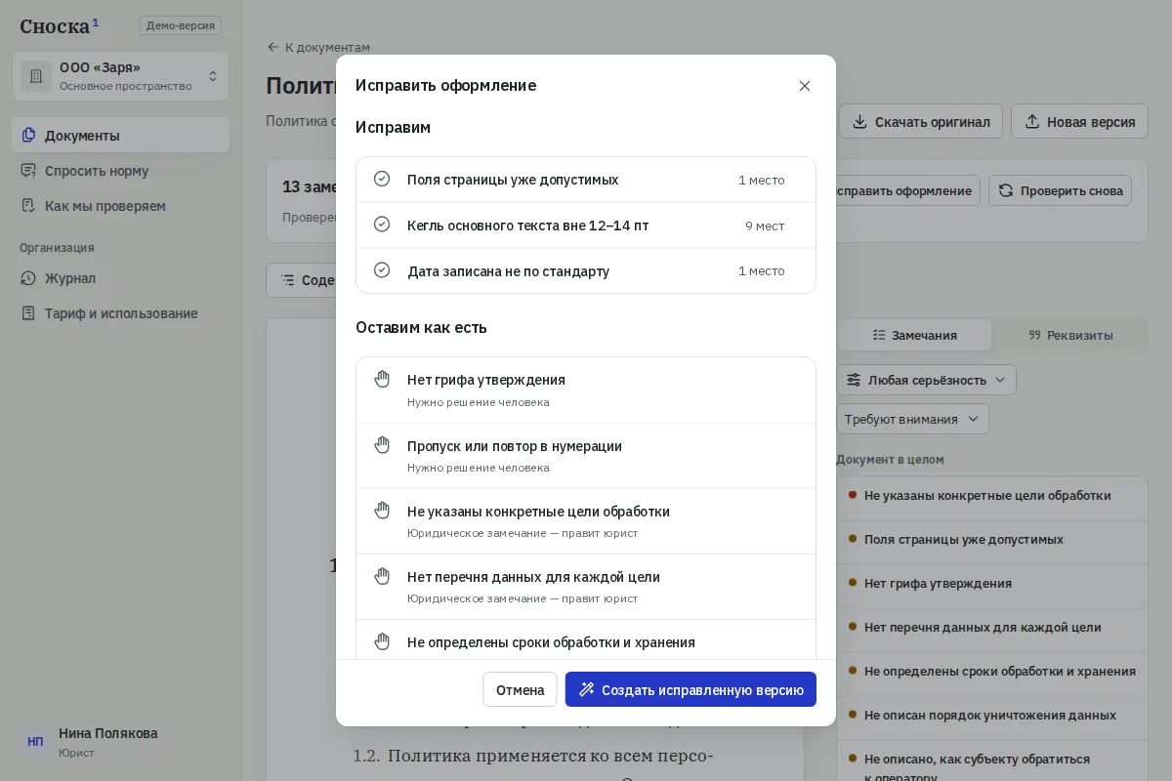Select dialog row Поля страницы уже допустимых
Viewport: 1172px width, 781px height.
pos(586,180)
